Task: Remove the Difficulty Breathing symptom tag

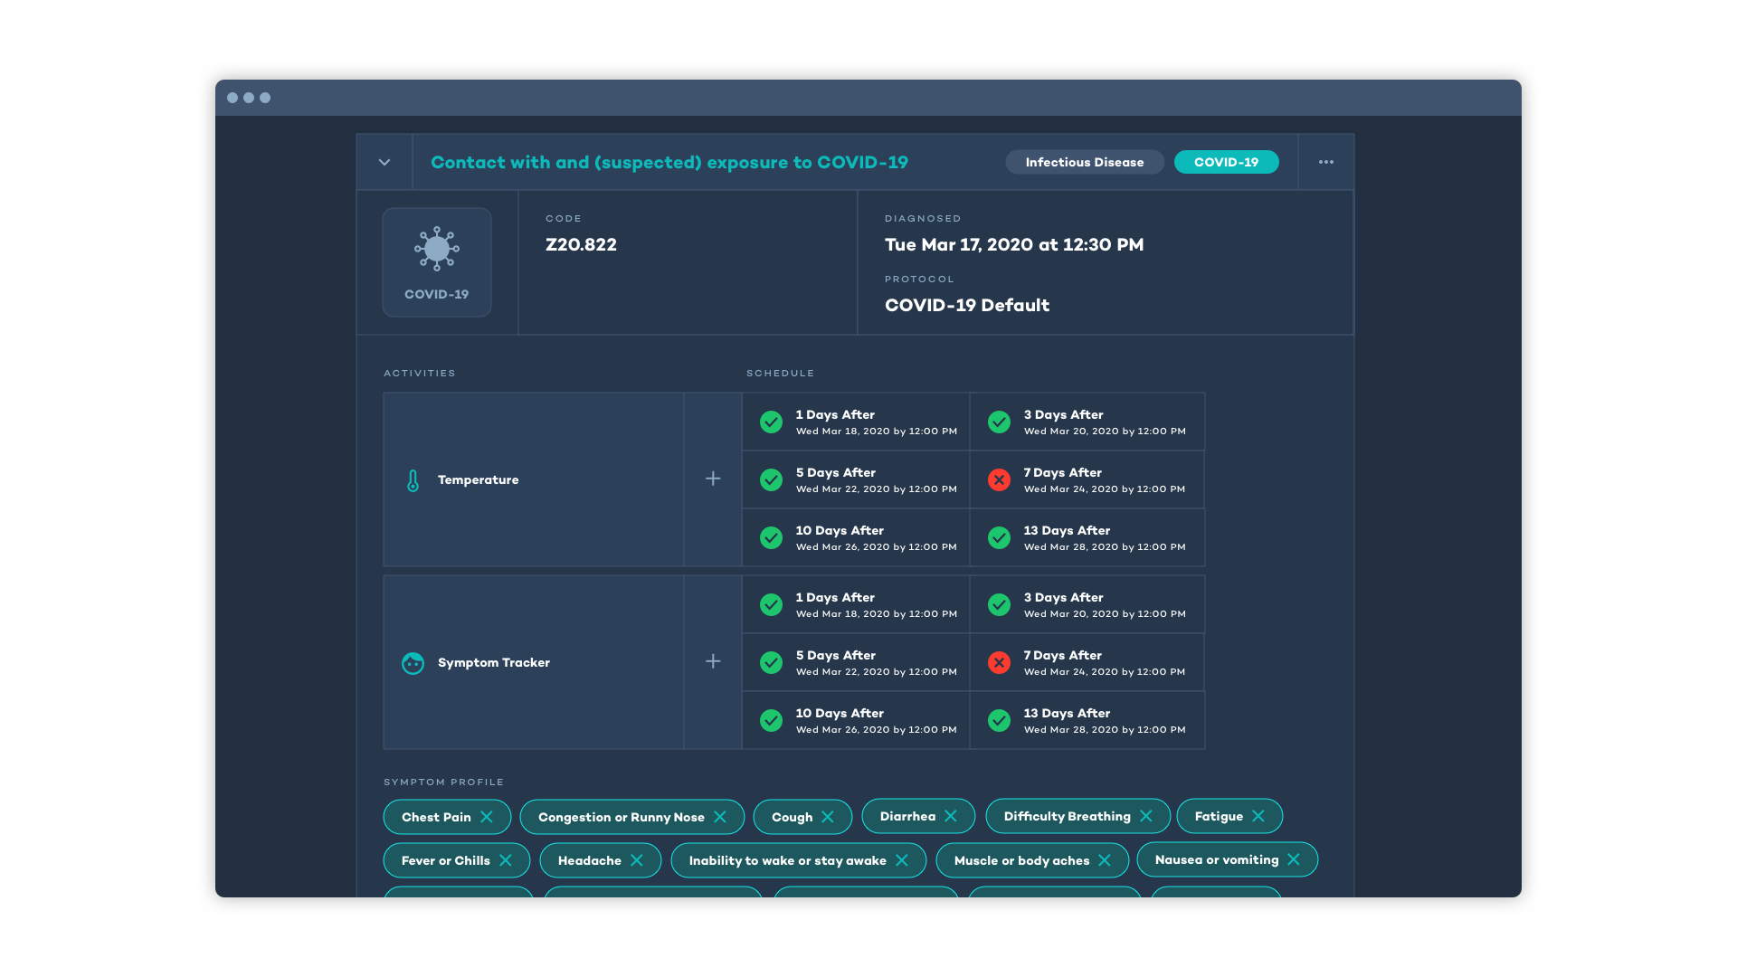Action: pyautogui.click(x=1146, y=816)
